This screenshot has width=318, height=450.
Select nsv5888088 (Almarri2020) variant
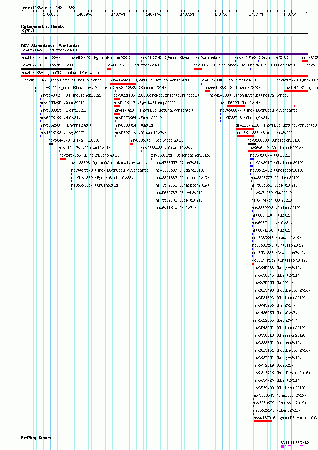pyautogui.click(x=167, y=148)
